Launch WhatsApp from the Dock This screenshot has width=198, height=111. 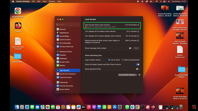pos(127,107)
